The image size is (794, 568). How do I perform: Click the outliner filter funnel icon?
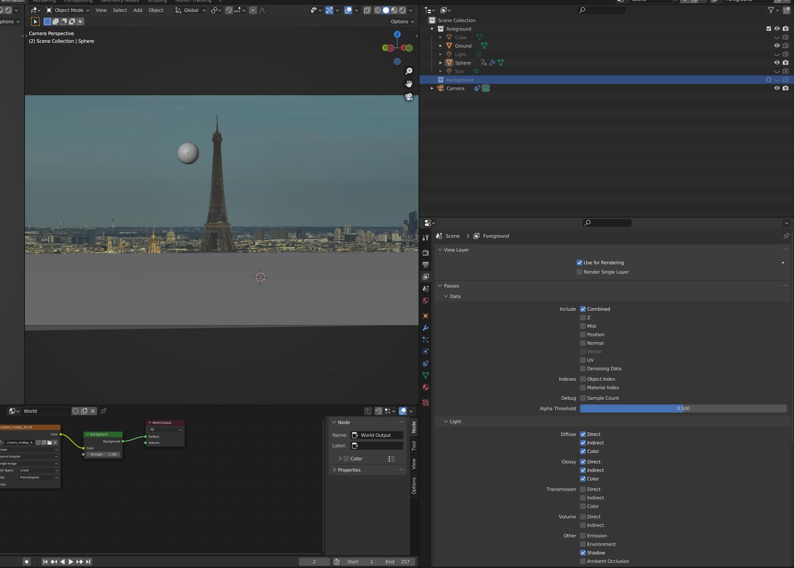pos(770,10)
